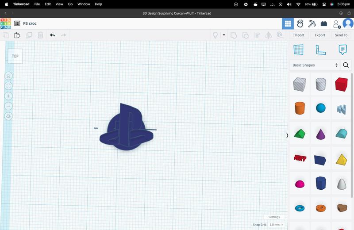Select the striped Box hole shape
Viewport: 354px width, 230px height.
(300, 84)
